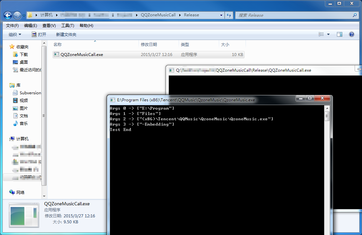Select Release in the address breadcrumb
Screen dimensions: 362x235
pyautogui.click(x=191, y=15)
